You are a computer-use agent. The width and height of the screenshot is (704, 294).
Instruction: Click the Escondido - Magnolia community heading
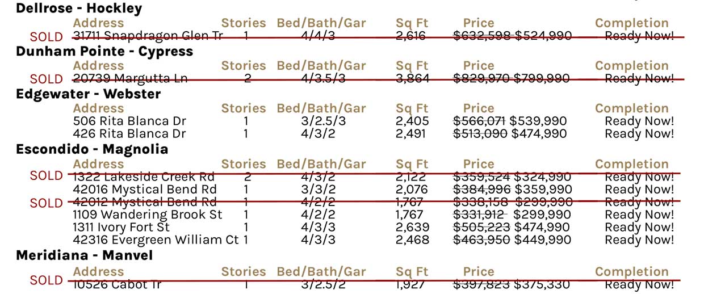(x=92, y=149)
